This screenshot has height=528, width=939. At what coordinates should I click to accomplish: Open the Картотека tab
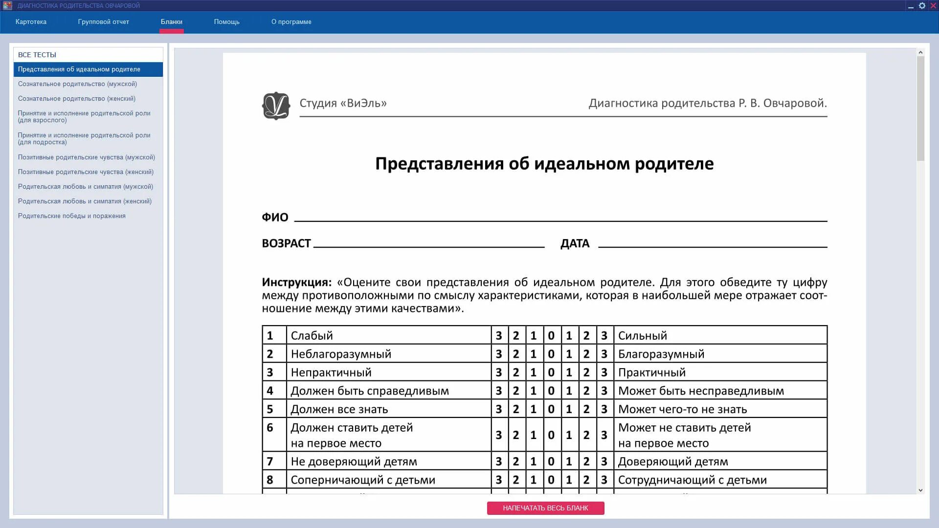(31, 22)
